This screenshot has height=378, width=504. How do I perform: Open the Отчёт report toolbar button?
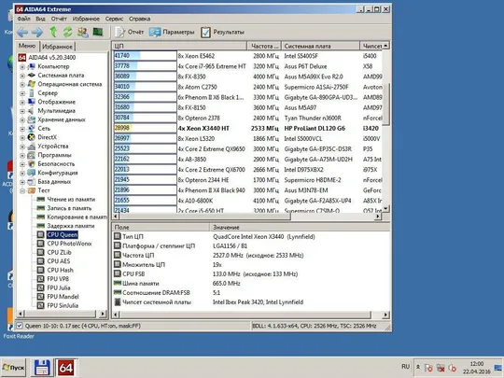pos(129,32)
